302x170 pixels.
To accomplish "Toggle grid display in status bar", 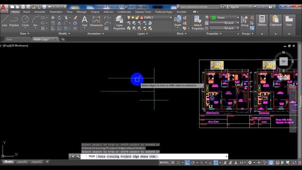I will [x=173, y=162].
